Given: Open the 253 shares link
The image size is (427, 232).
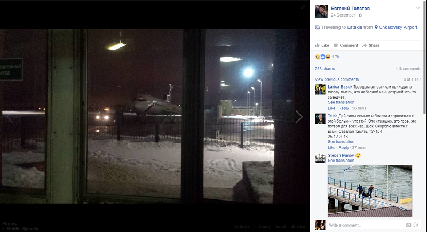Looking at the screenshot, I should [325, 69].
